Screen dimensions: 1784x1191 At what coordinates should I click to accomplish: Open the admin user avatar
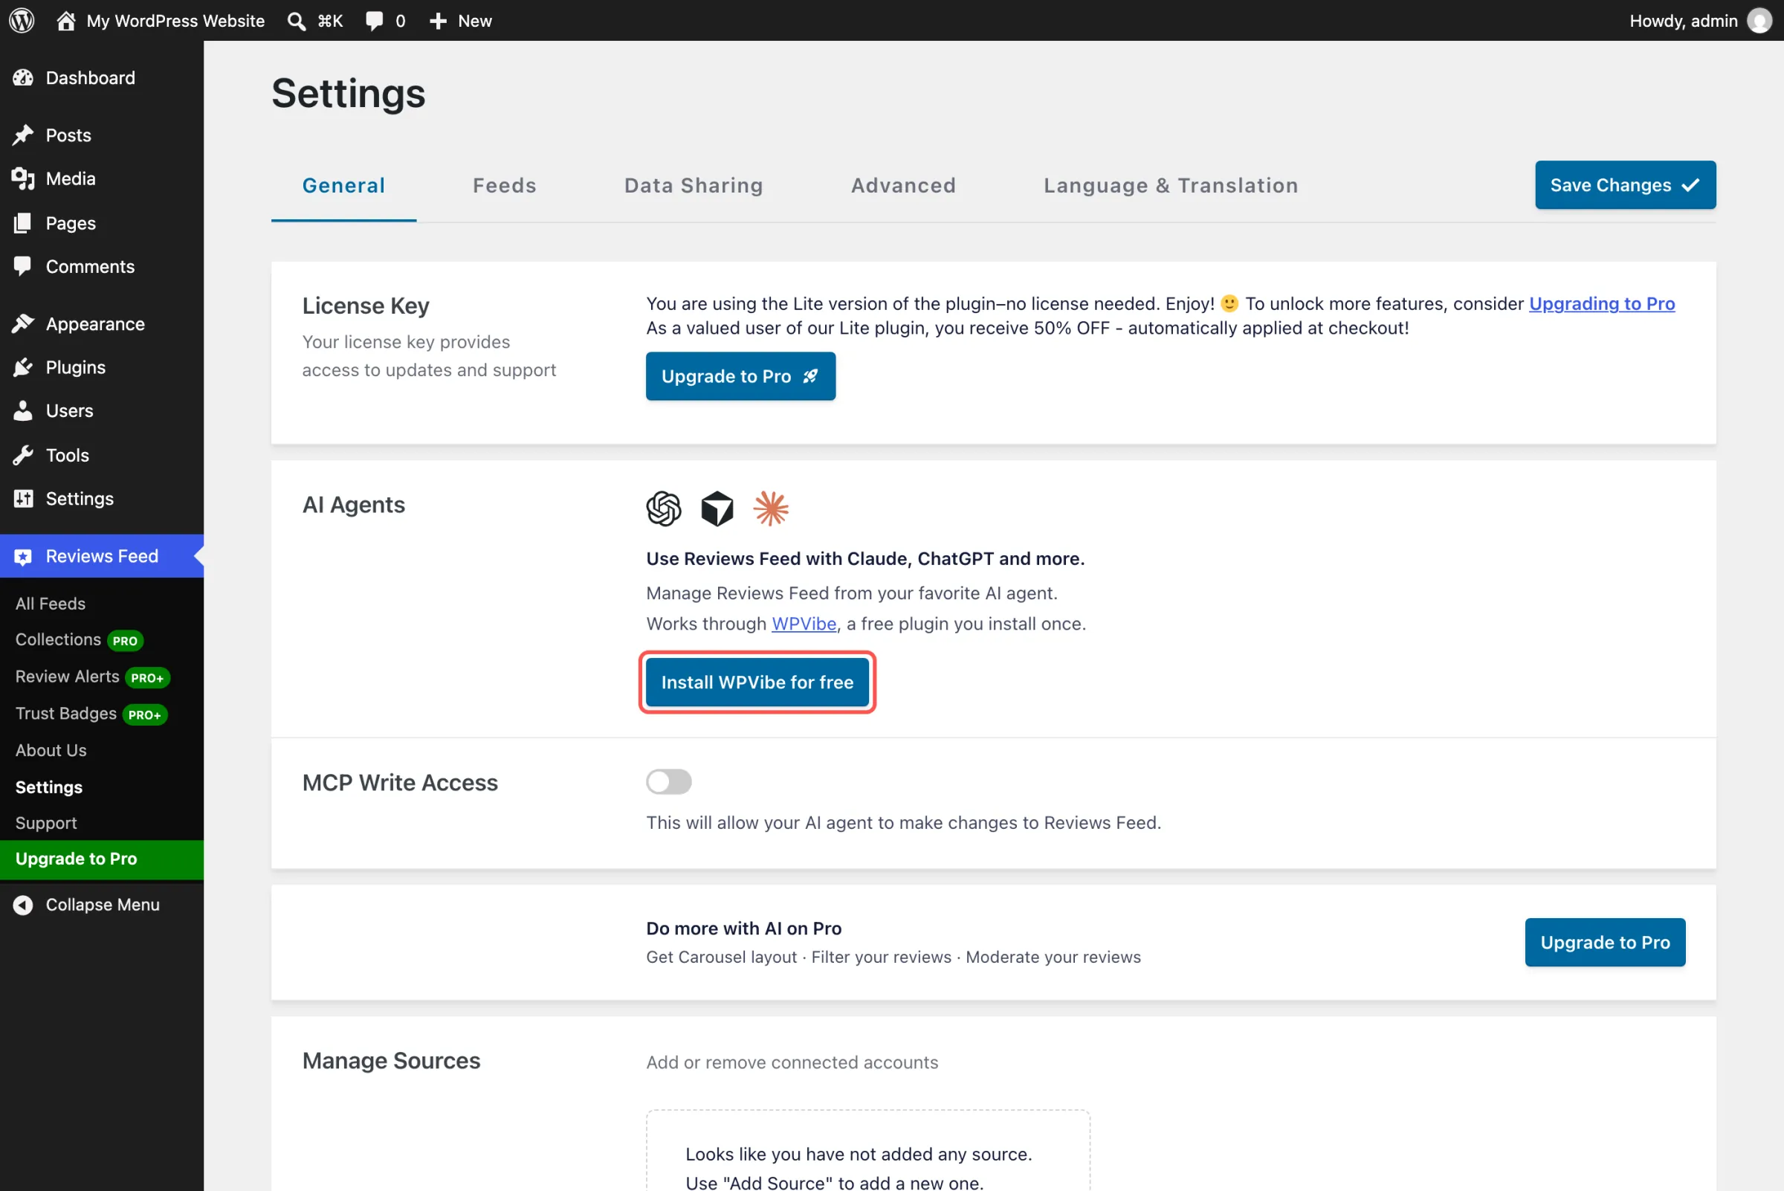(x=1759, y=21)
